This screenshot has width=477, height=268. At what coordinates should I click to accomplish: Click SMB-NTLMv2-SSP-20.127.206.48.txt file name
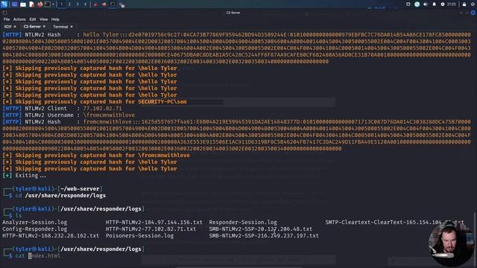tap(261, 229)
